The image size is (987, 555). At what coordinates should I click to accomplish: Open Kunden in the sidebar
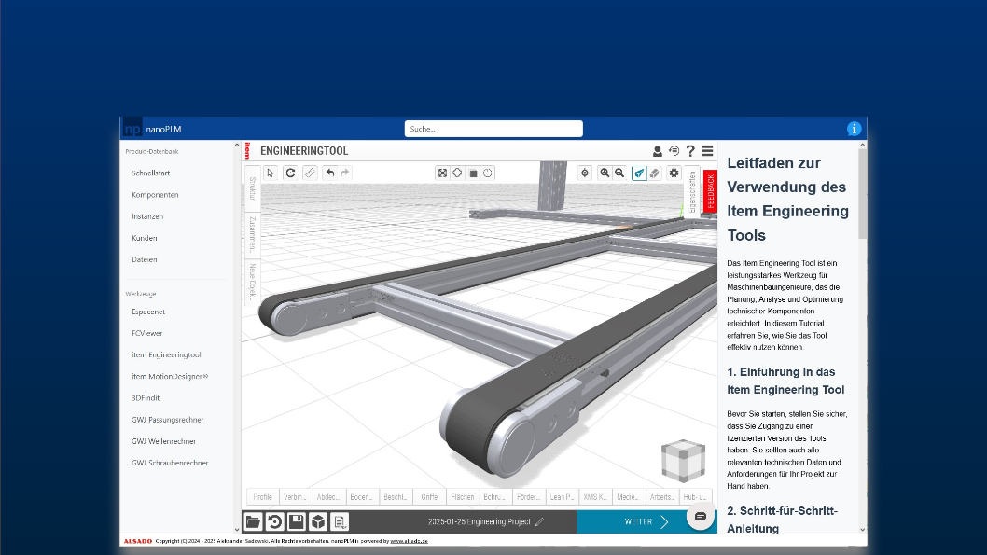coord(145,238)
